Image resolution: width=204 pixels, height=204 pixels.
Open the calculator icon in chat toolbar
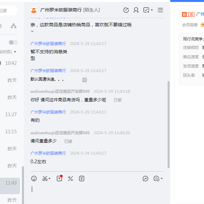click(70, 179)
